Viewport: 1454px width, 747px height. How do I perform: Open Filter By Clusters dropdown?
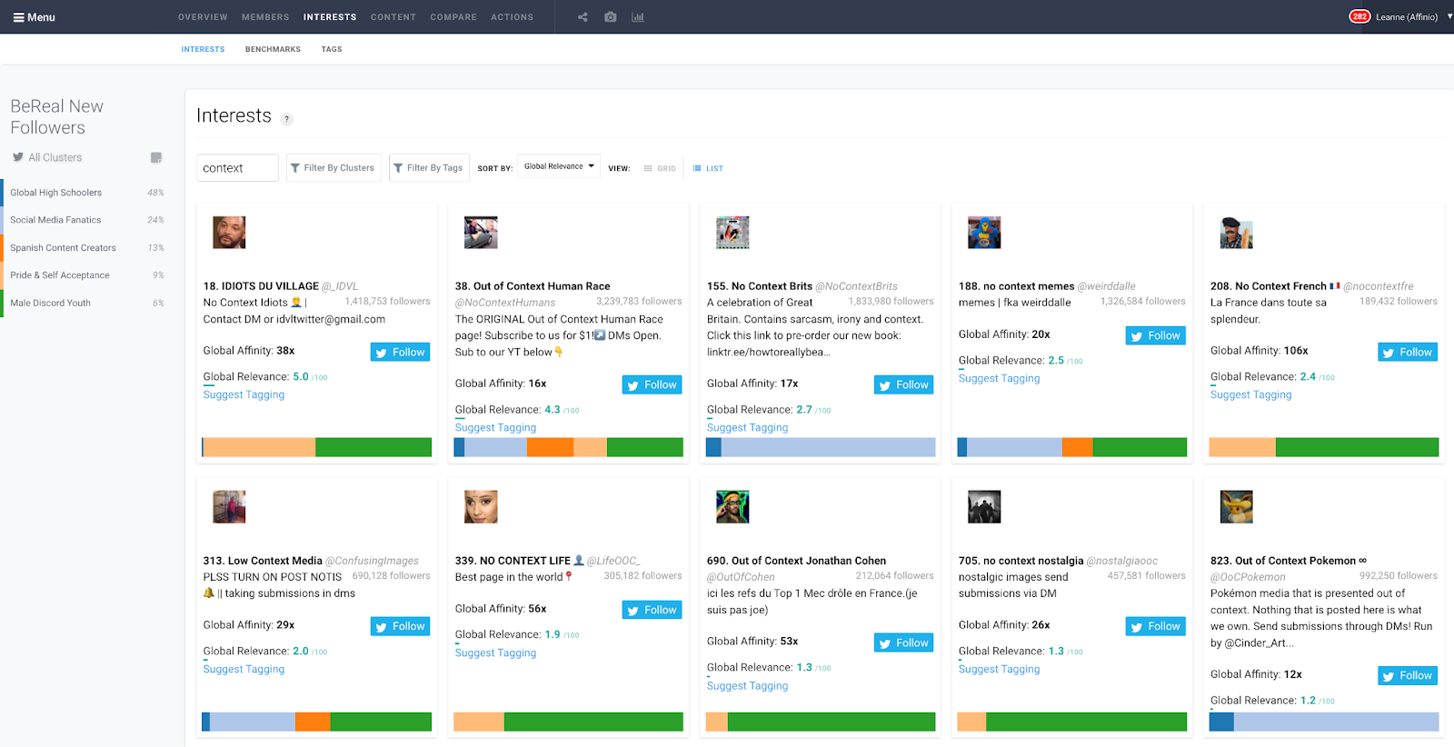[x=334, y=168]
